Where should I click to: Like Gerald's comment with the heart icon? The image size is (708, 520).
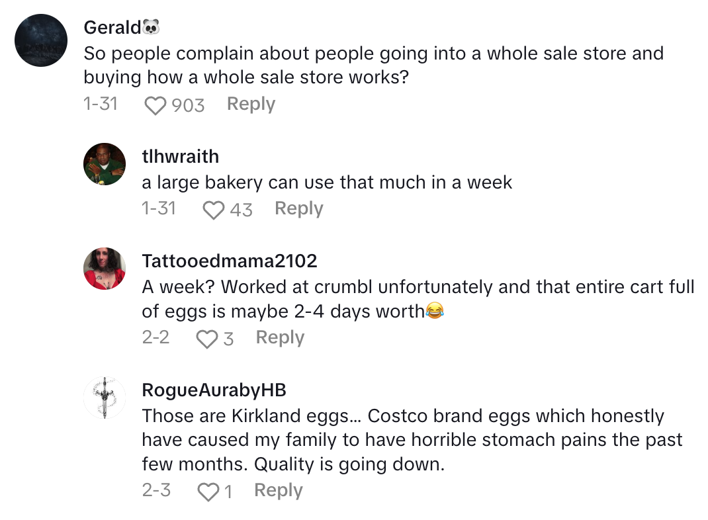click(x=155, y=105)
